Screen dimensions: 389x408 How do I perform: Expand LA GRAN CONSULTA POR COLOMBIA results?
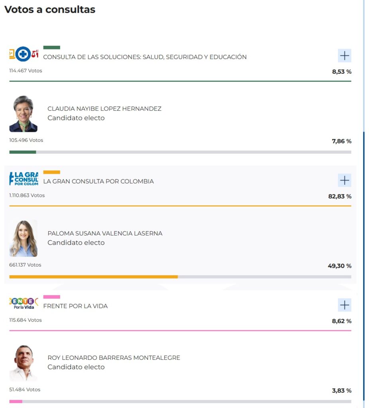click(x=344, y=180)
